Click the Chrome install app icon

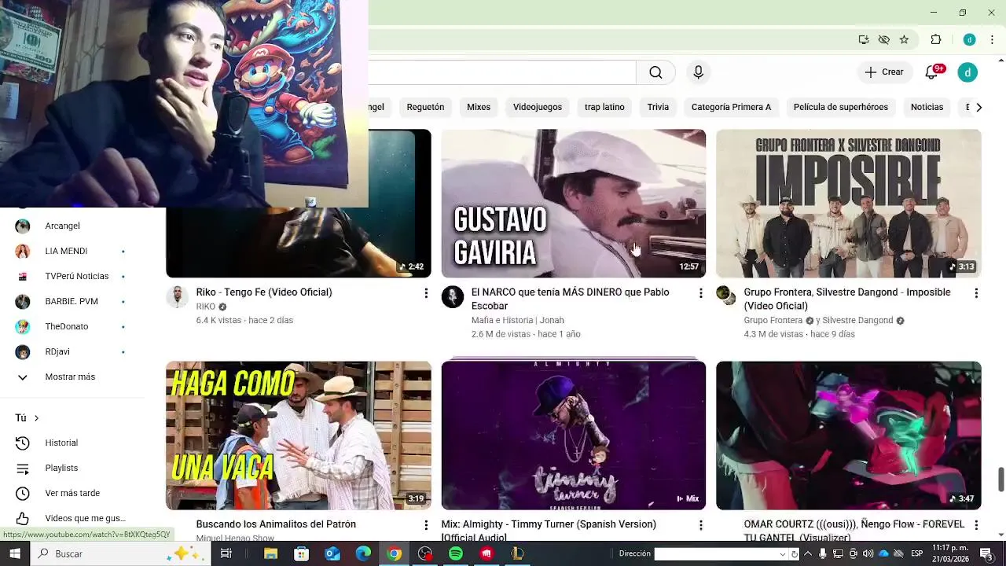pyautogui.click(x=863, y=39)
